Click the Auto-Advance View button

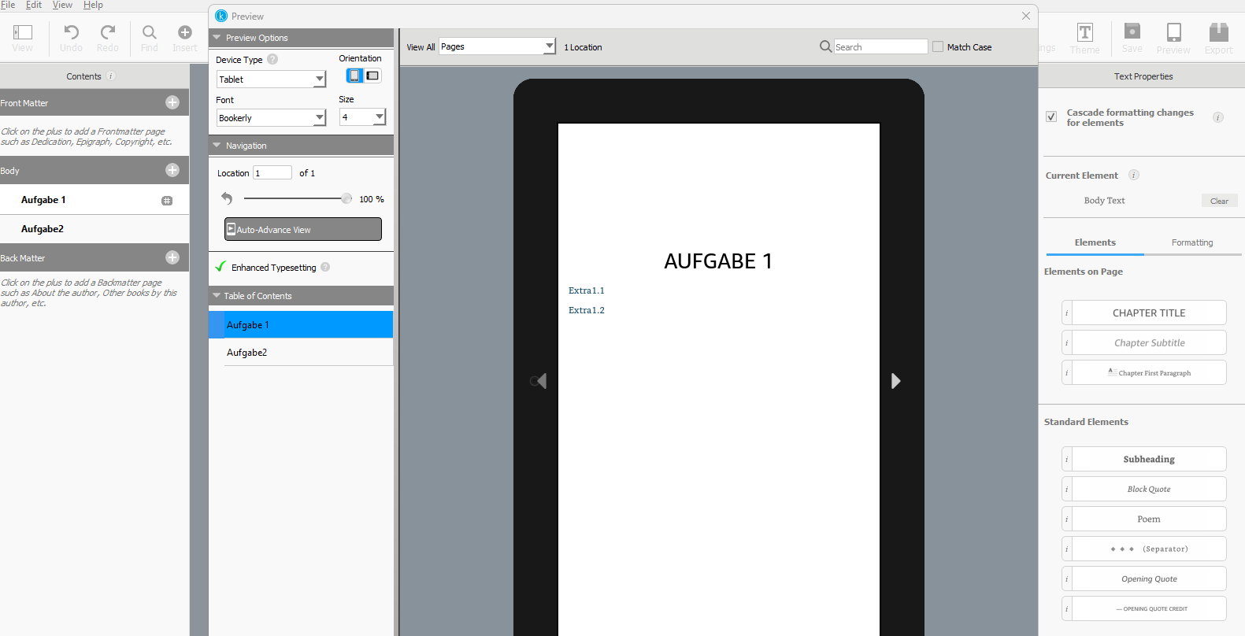[303, 229]
